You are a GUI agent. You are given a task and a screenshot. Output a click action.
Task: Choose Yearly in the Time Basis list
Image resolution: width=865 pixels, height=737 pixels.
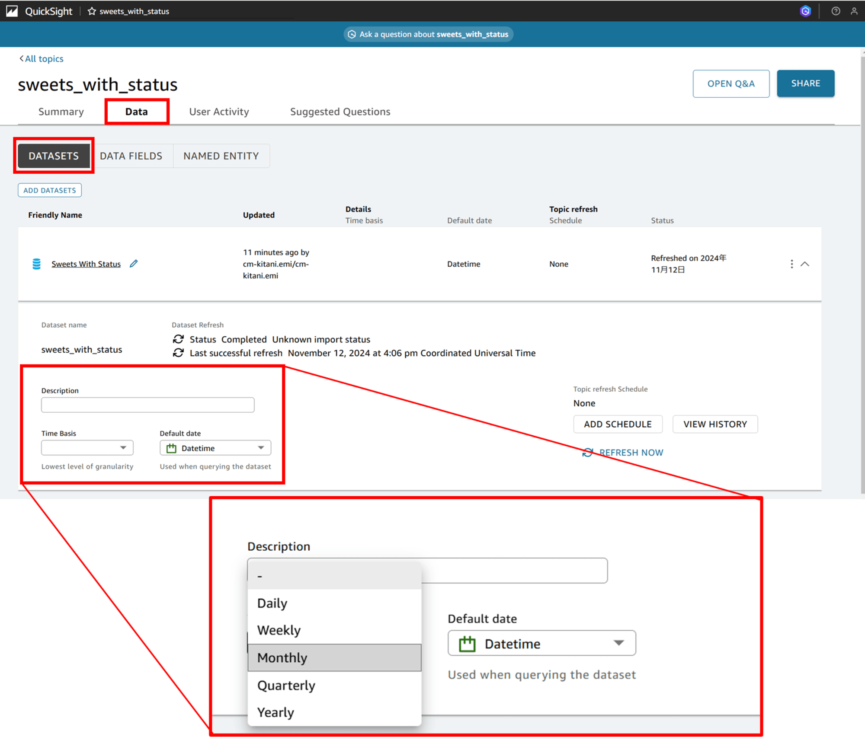coord(334,712)
